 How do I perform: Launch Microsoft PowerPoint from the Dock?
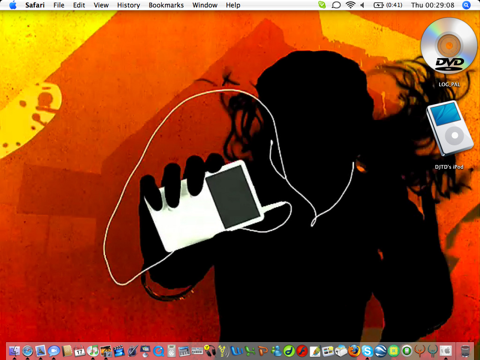[263, 351]
